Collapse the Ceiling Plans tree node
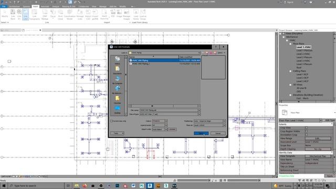This screenshot has height=189, width=336. (290, 71)
